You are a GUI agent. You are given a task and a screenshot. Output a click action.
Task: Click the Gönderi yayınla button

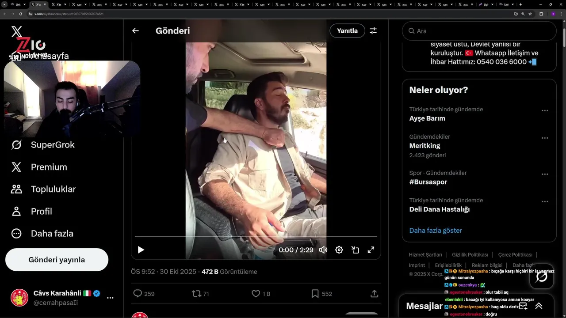pyautogui.click(x=57, y=260)
